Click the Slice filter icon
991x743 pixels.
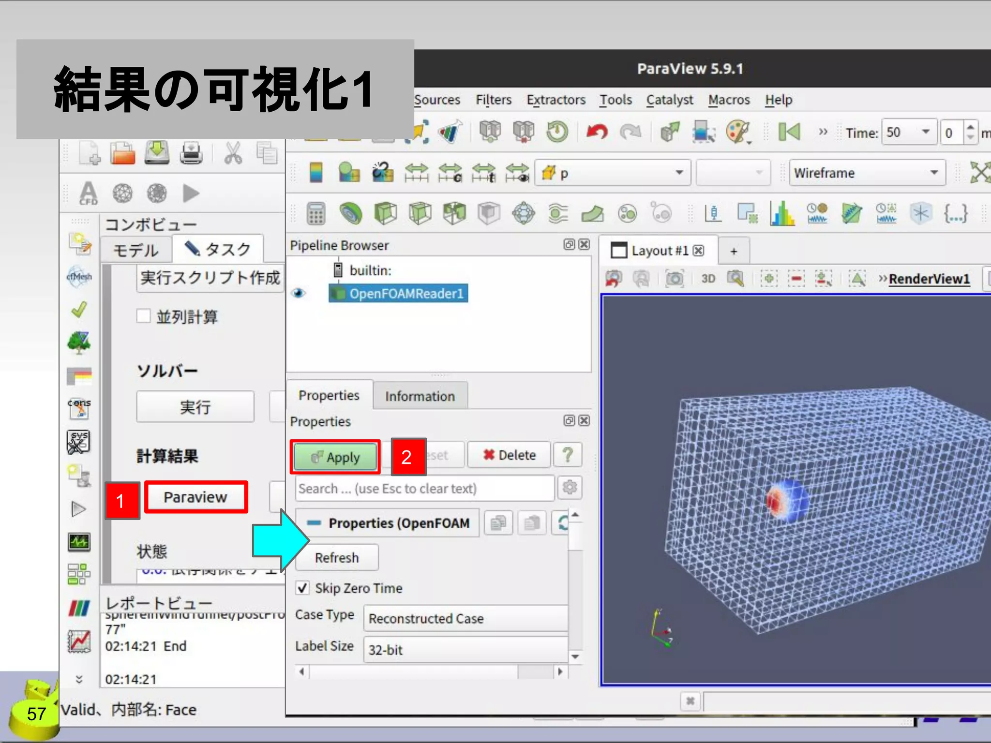click(420, 213)
